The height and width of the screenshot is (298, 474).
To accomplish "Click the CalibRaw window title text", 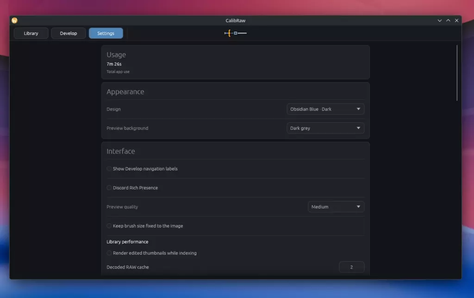I will pos(236,20).
